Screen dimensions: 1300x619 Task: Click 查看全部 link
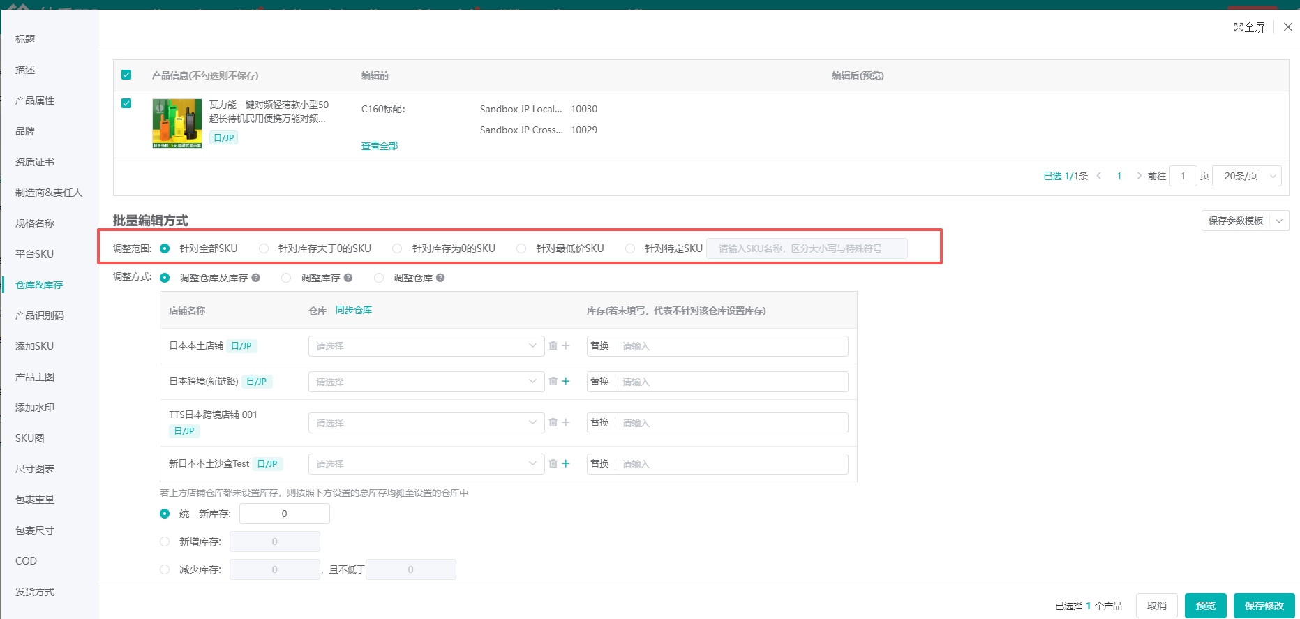(x=380, y=146)
